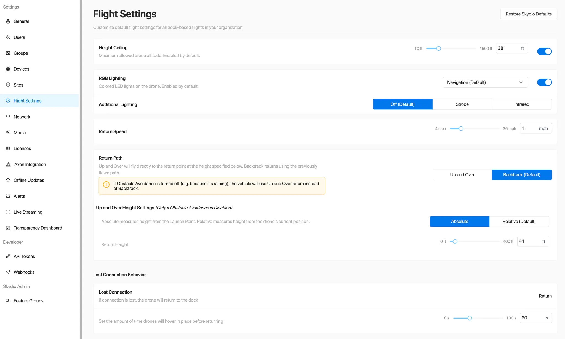Open the Transparency Dashboard menu item
This screenshot has height=339, width=565.
point(38,228)
